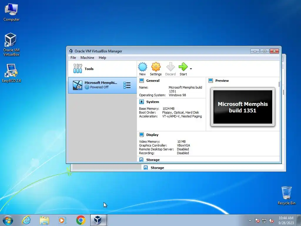Click the Display section header
This screenshot has height=226, width=301.
click(153, 135)
